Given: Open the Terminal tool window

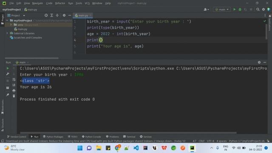Looking at the screenshot, I should [x=129, y=137].
